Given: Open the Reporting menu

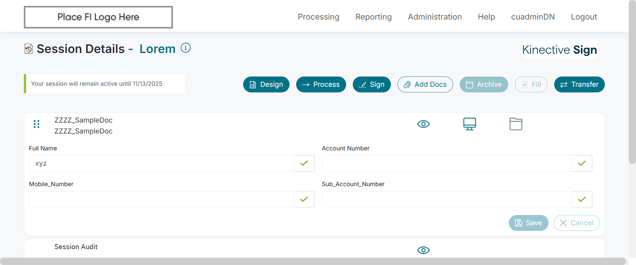Looking at the screenshot, I should coord(373,17).
